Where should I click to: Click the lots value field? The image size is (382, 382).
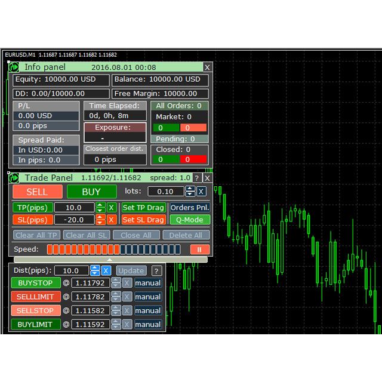tap(166, 192)
